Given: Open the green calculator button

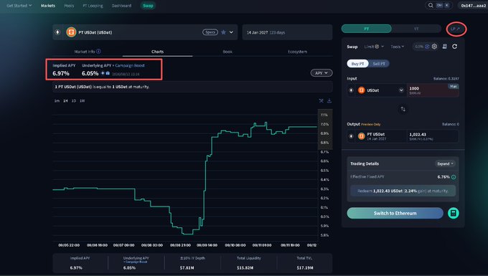Looking at the screenshot, I should click(x=453, y=213).
